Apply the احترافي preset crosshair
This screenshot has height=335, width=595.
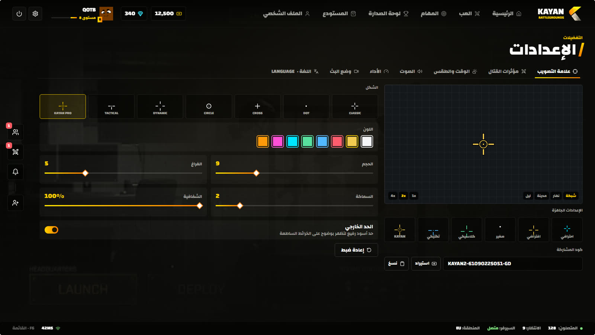567,230
